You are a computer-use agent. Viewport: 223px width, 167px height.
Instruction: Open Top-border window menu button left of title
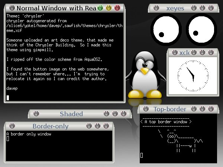(146, 109)
